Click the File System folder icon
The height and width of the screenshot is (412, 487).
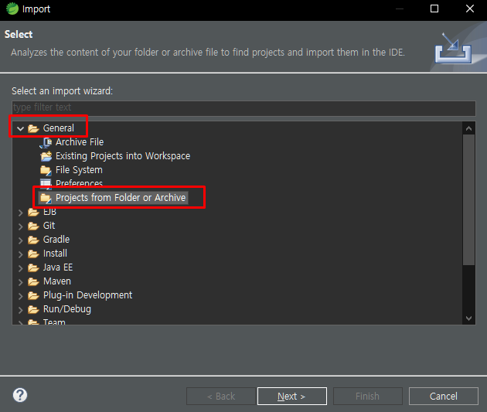[46, 170]
